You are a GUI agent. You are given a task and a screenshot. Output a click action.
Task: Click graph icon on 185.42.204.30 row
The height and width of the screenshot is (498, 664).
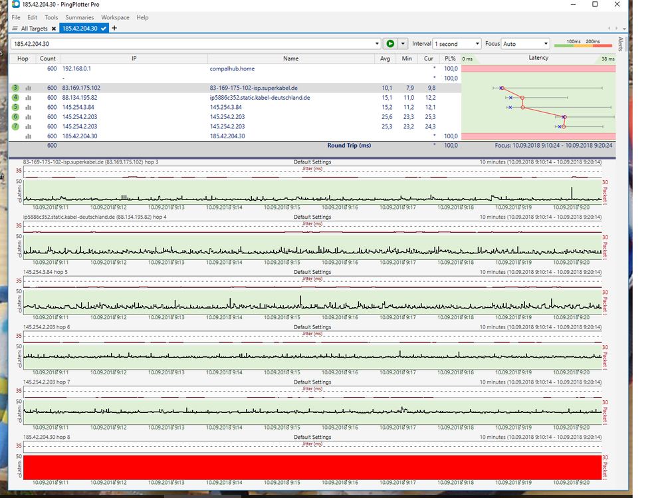click(x=29, y=136)
